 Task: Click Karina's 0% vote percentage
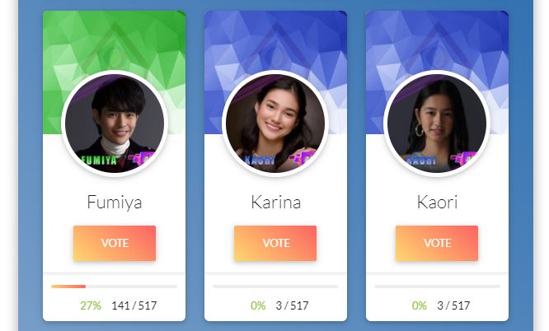(x=258, y=305)
